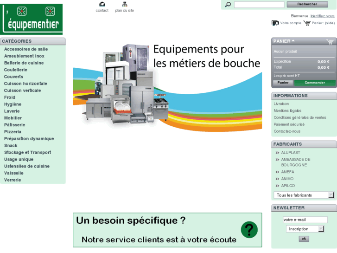Select ANIMO manufacturer
The image size is (337, 253).
[287, 179]
